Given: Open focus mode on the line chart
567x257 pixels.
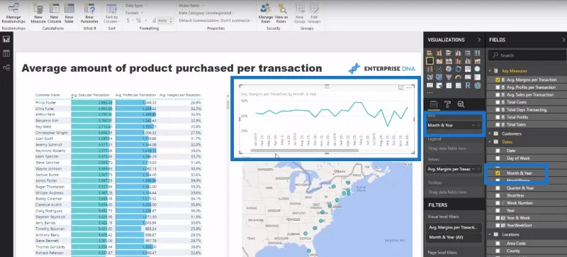Looking at the screenshot, I should (x=400, y=87).
